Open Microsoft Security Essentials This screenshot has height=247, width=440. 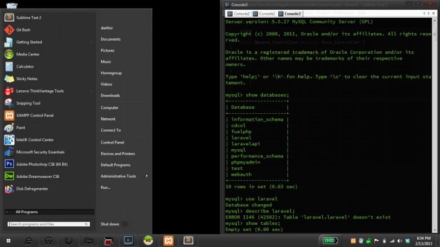coord(49,152)
